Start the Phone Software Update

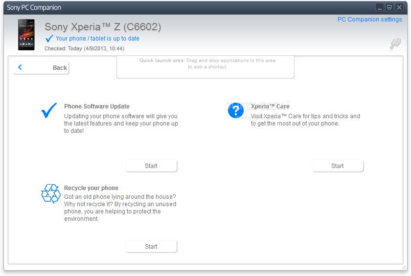151,166
